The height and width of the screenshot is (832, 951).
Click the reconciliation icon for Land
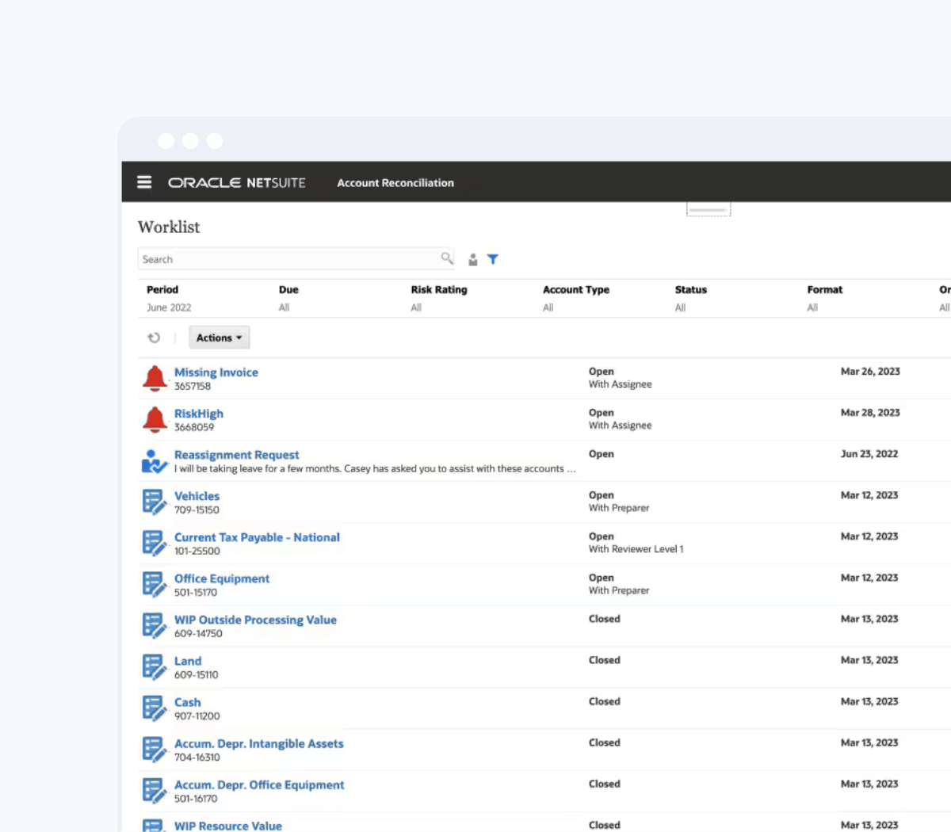click(155, 667)
